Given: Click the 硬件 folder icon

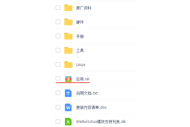Looking at the screenshot, I should (68, 22).
